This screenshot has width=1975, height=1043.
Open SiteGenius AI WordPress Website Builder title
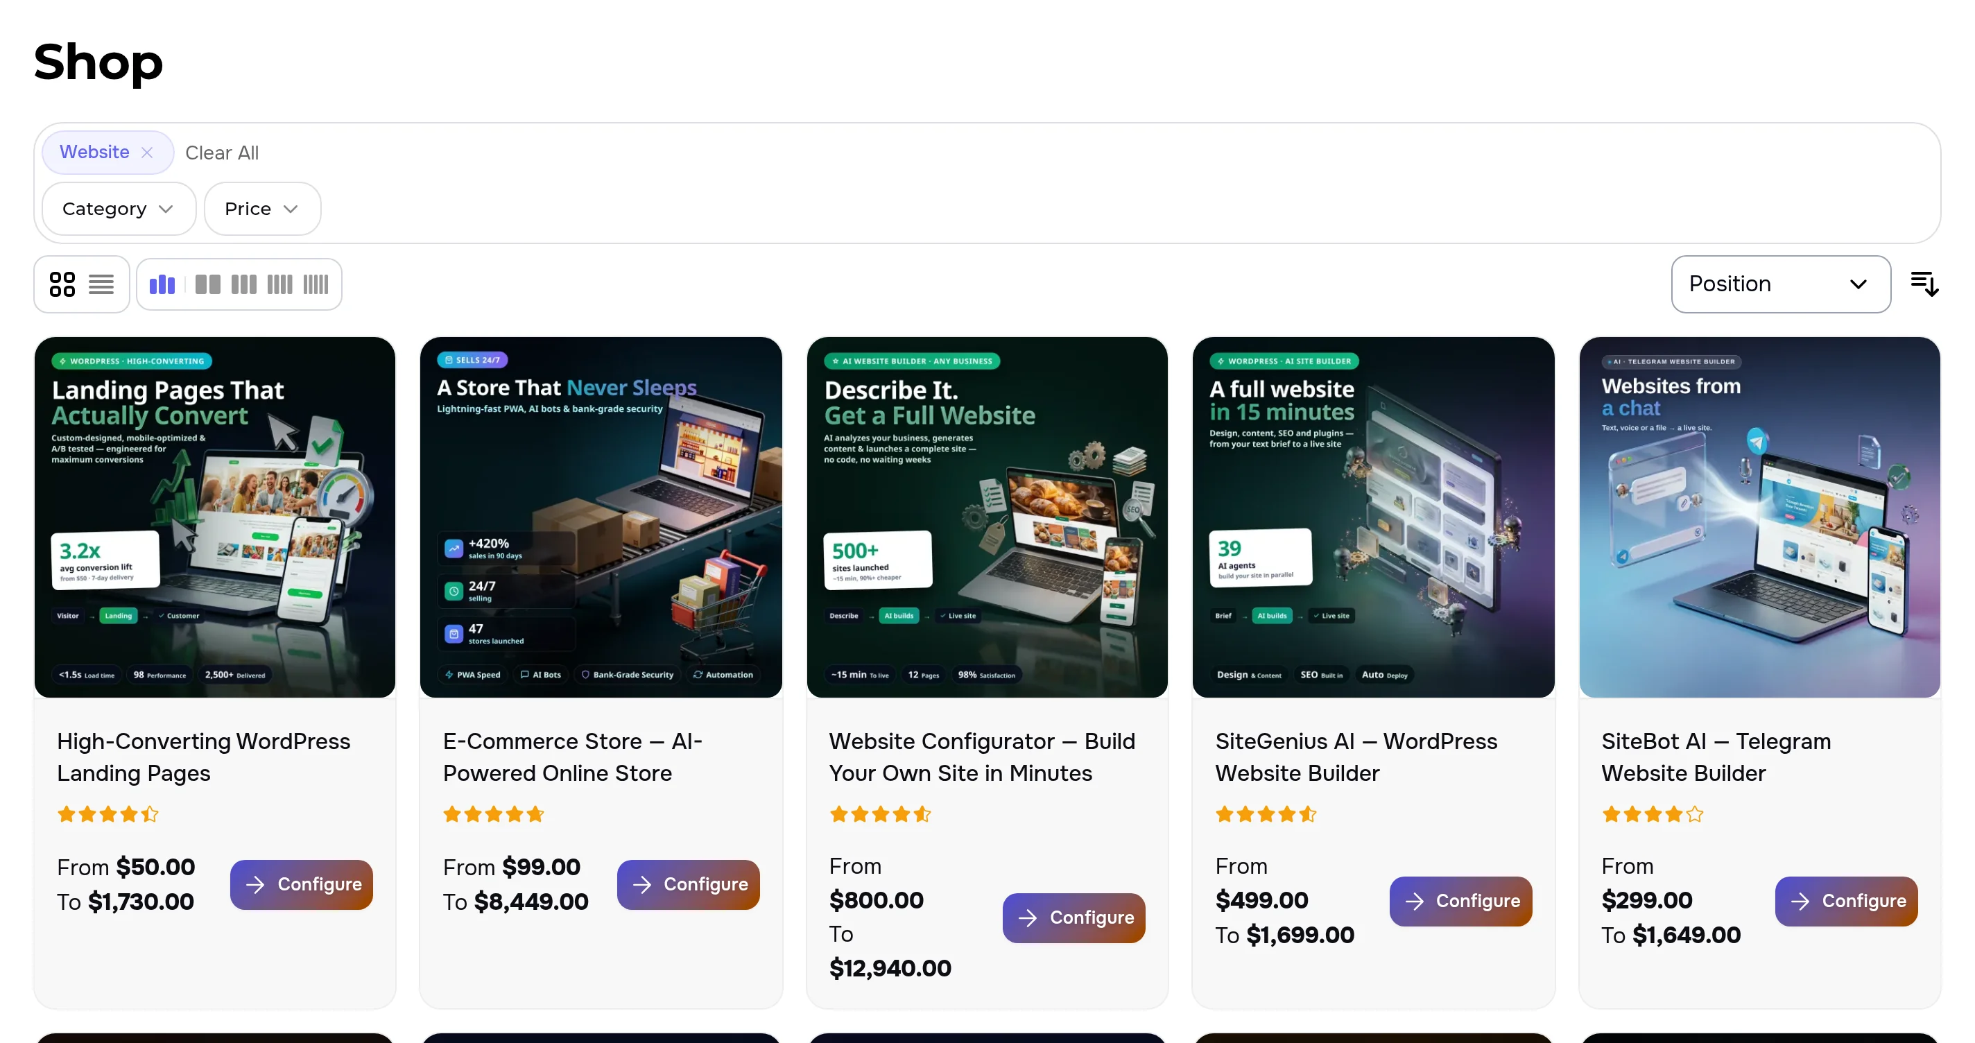[1356, 757]
